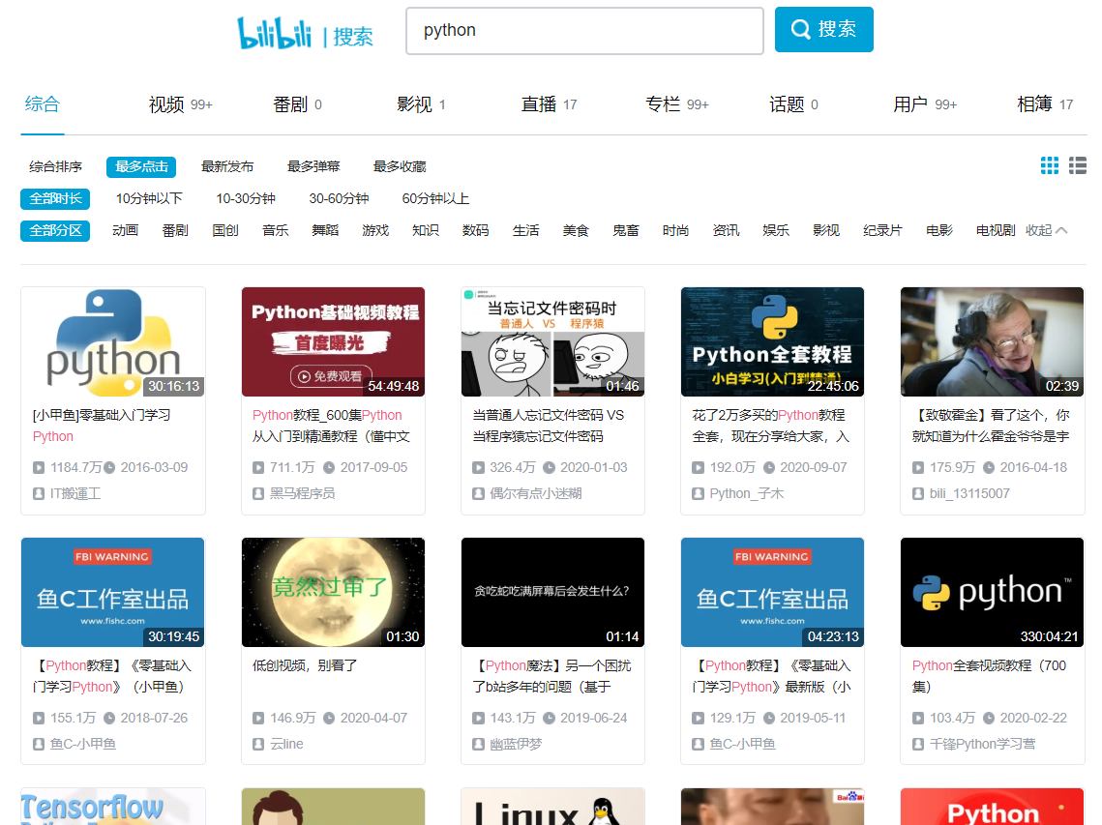Image resolution: width=1102 pixels, height=825 pixels.
Task: Click clock icon beside 2016-04-18
Action: coord(989,467)
